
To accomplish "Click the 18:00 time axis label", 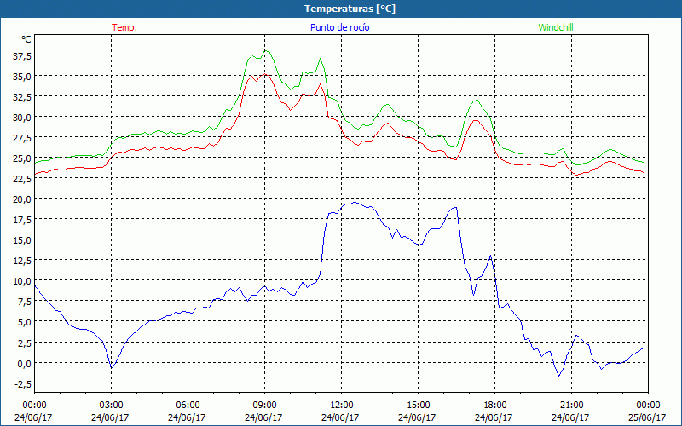I will tap(494, 405).
